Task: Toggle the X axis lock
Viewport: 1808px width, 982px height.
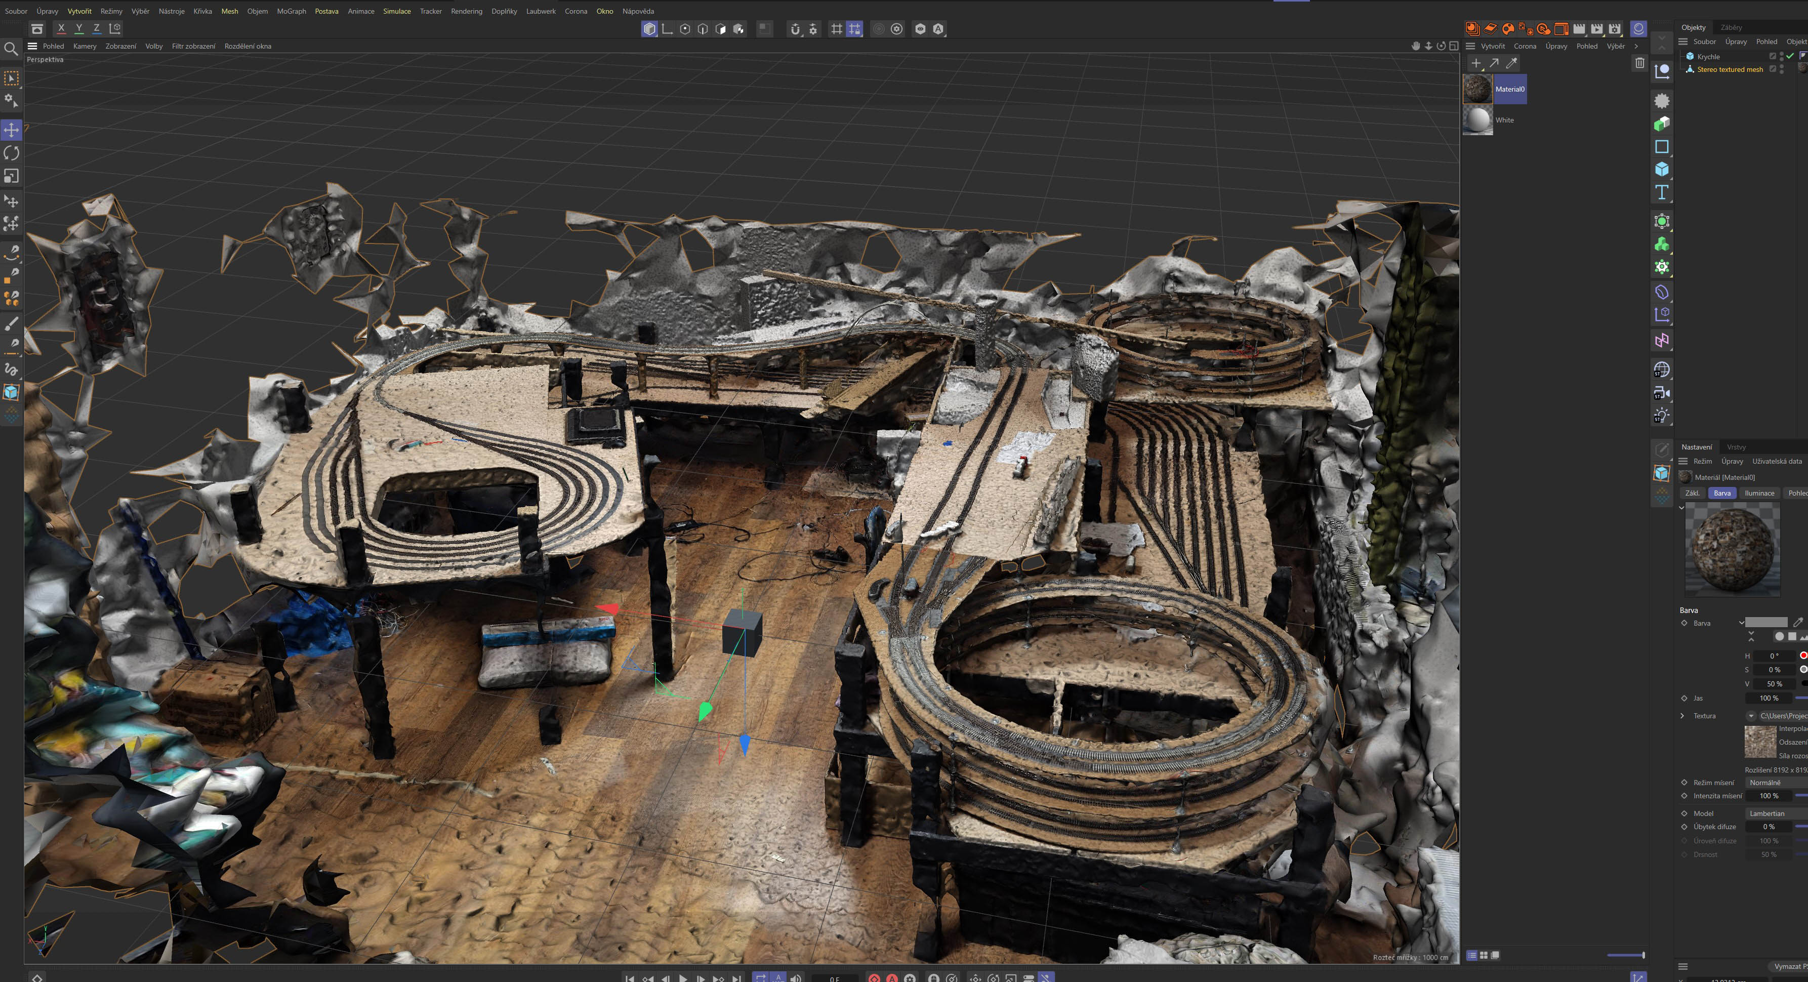Action: pyautogui.click(x=61, y=29)
